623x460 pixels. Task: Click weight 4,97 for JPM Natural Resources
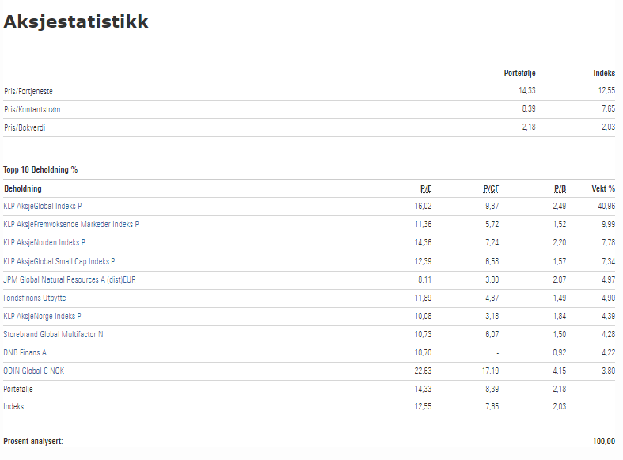click(608, 279)
